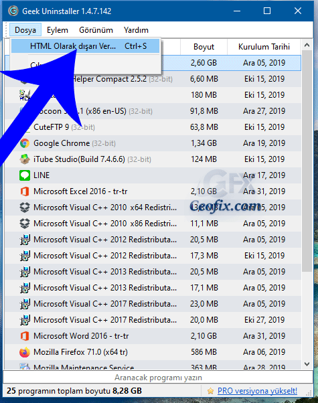The height and width of the screenshot is (403, 318).
Task: Click the iTube Studio box icon
Action: tap(25, 159)
